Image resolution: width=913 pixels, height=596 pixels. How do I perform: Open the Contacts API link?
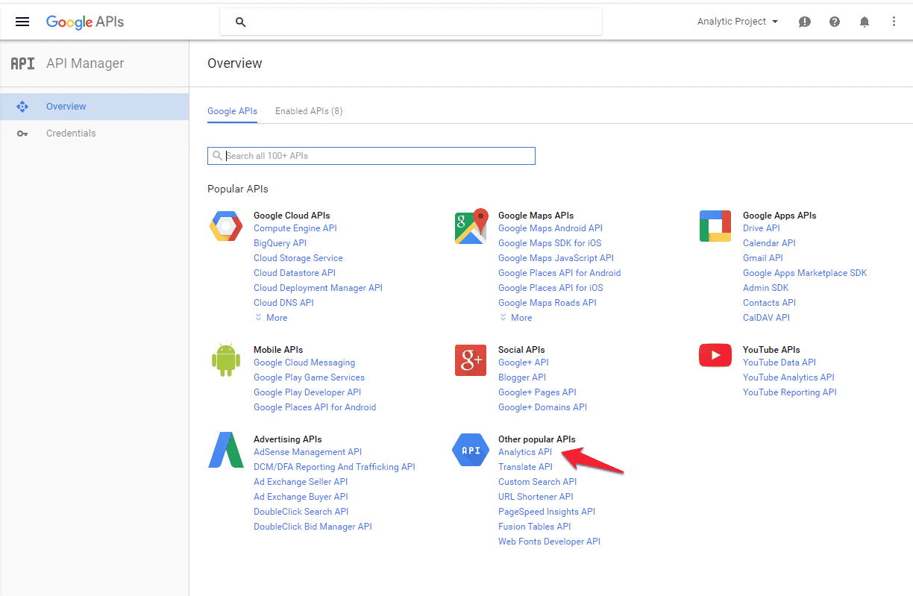tap(769, 303)
